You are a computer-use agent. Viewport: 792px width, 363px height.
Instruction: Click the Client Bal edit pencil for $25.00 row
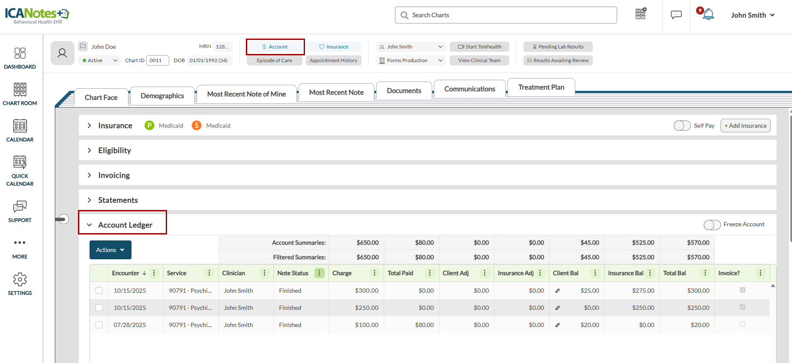coord(557,291)
